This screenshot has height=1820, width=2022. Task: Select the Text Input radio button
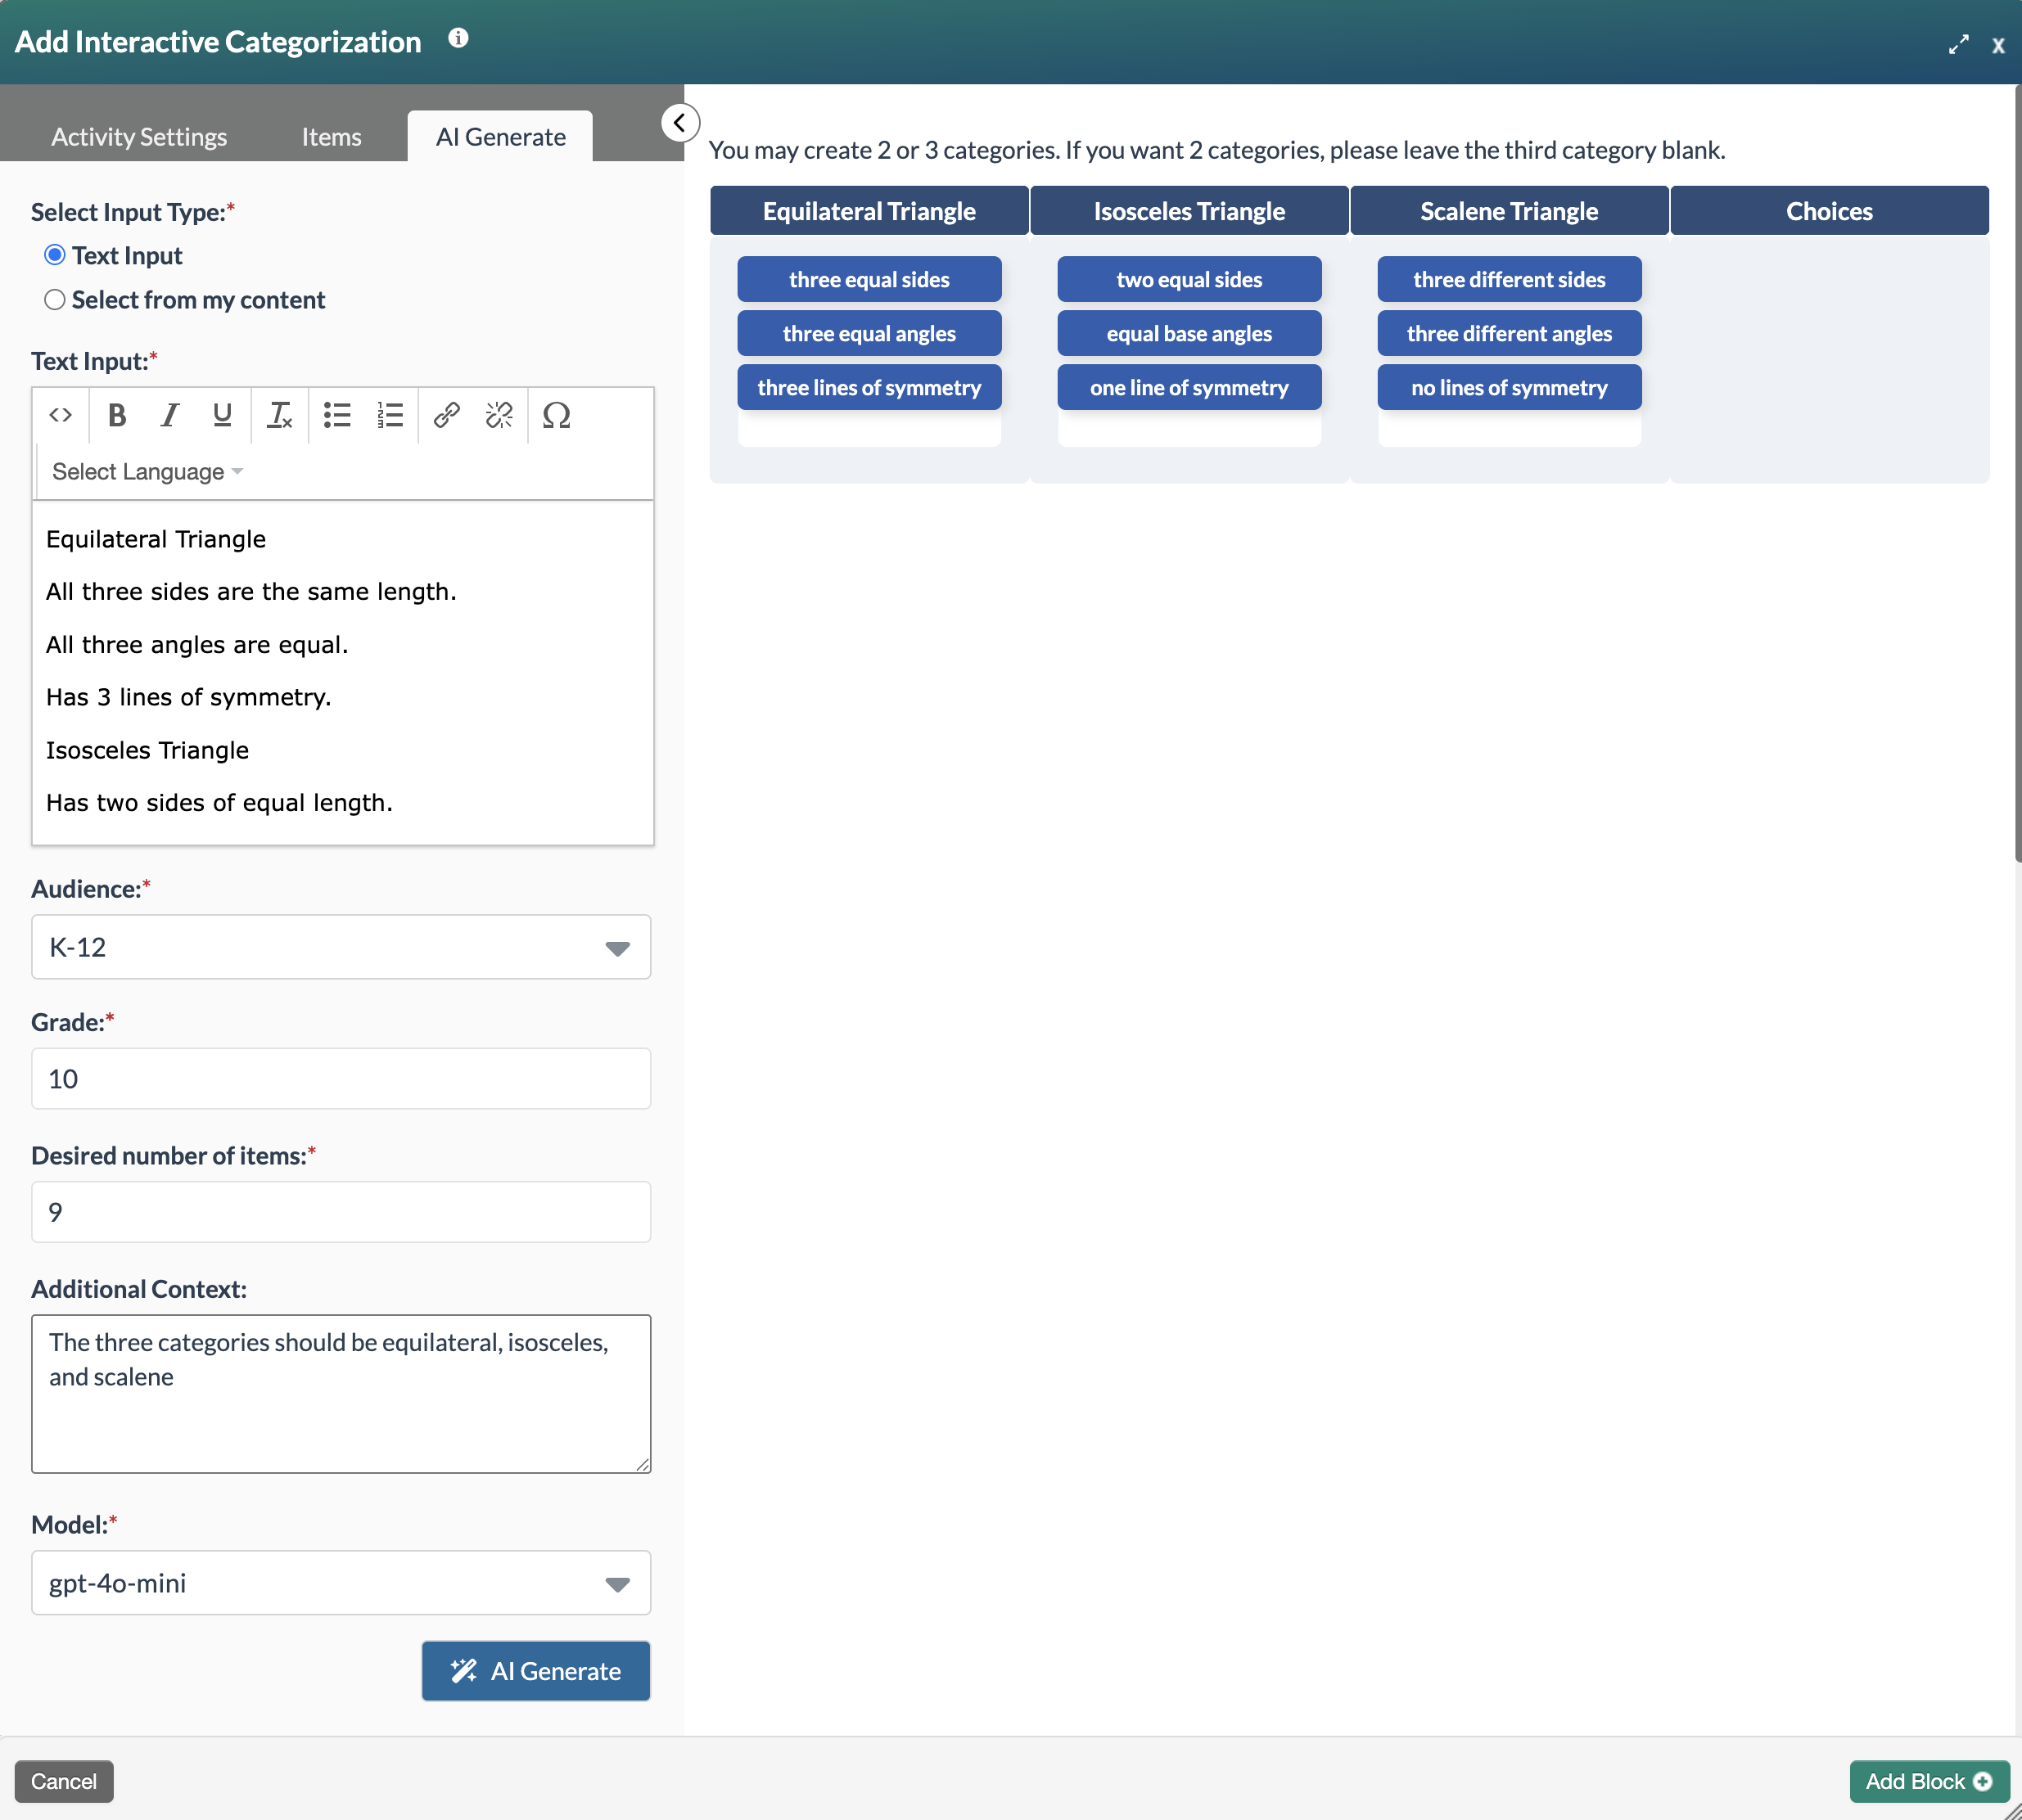coord(55,255)
